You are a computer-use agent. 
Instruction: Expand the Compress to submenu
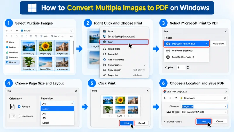[124, 65]
